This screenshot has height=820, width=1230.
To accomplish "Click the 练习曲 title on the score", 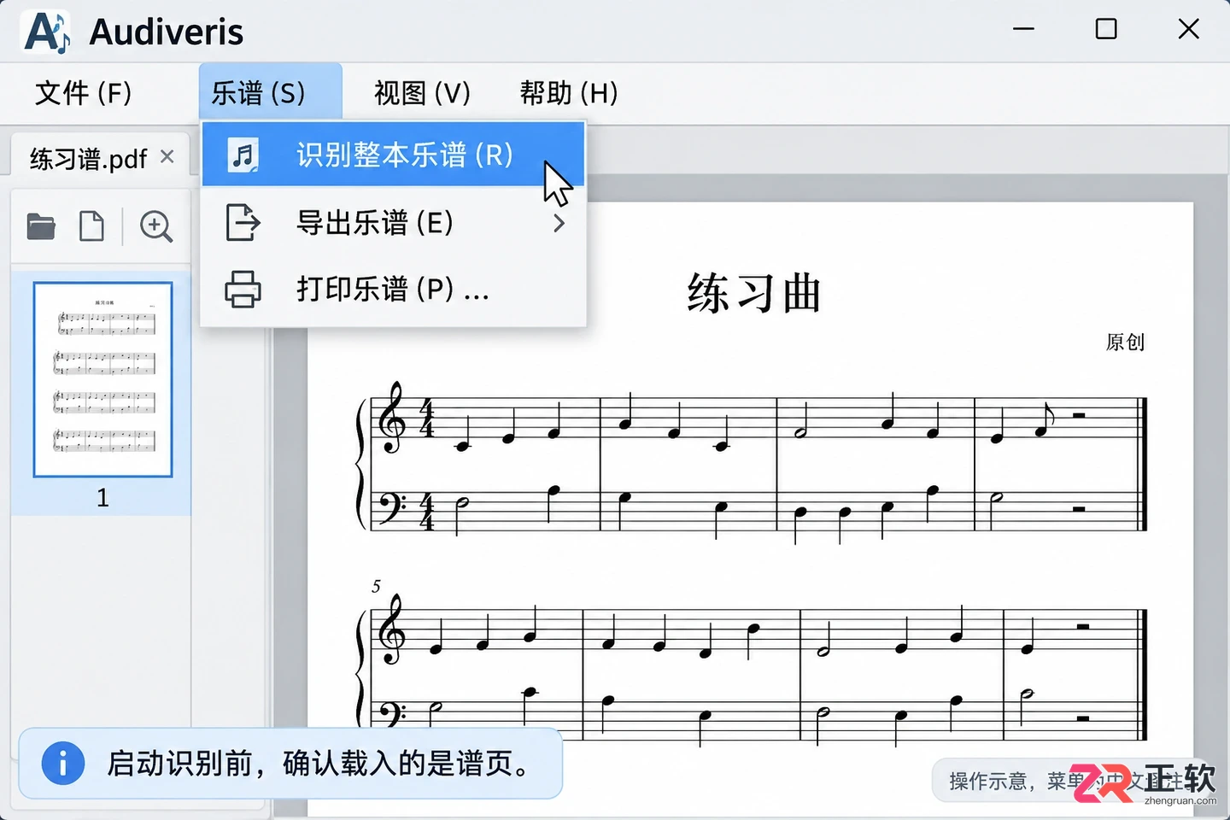I will click(x=753, y=293).
